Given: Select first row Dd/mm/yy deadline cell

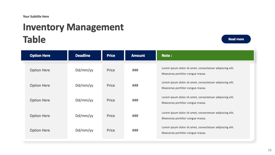Looking at the screenshot, I should (x=84, y=70).
